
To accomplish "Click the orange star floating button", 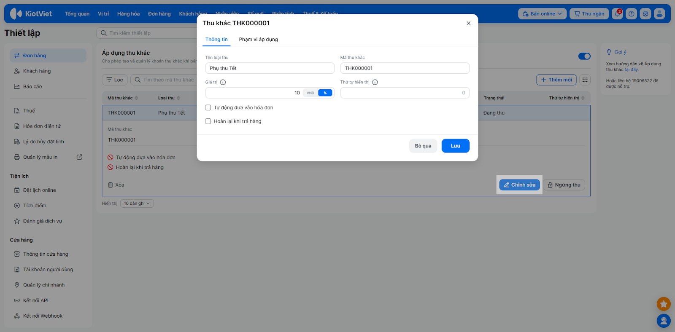I will pos(664,304).
